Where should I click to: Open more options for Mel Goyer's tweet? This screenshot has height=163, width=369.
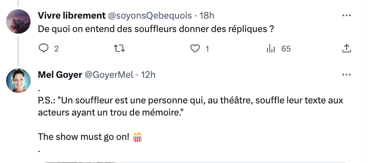point(346,75)
